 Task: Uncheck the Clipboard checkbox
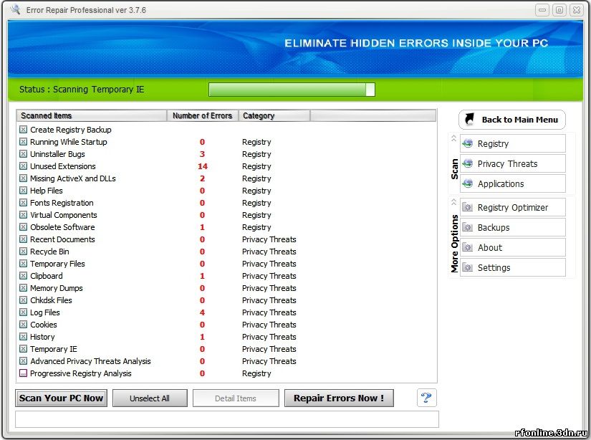click(24, 276)
